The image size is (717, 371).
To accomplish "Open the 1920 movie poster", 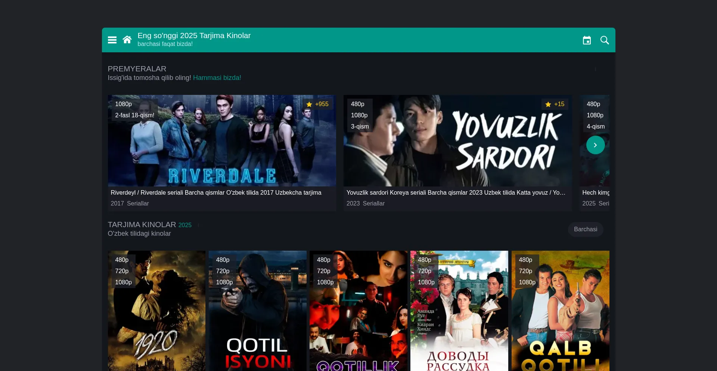I will [x=156, y=311].
